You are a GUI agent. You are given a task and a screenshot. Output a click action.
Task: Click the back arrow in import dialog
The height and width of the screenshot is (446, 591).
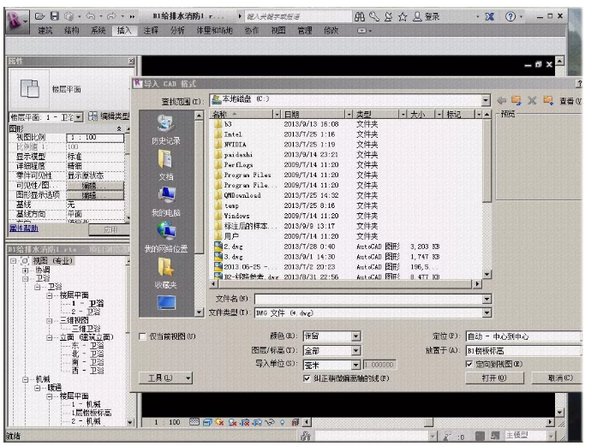pos(501,100)
